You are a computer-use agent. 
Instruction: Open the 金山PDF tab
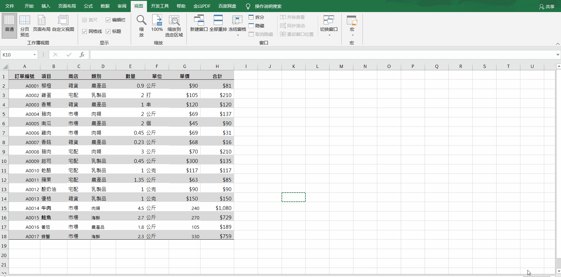[202, 6]
